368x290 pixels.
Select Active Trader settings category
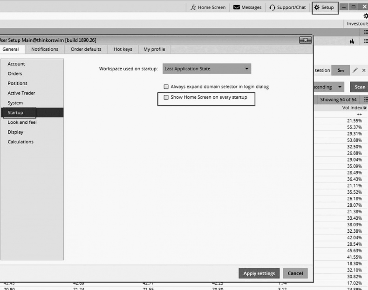click(21, 93)
